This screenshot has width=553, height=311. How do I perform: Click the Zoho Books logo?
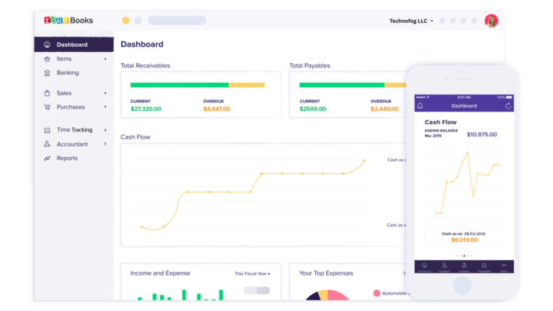pos(68,21)
